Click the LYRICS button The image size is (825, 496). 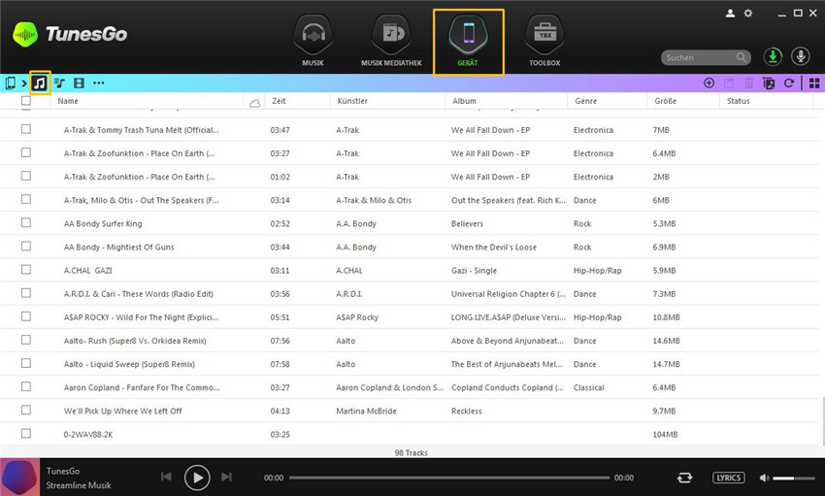(x=728, y=478)
